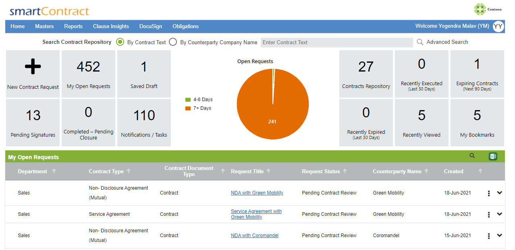Open three-dot menu for NDA with Green Mobility

coord(489,193)
